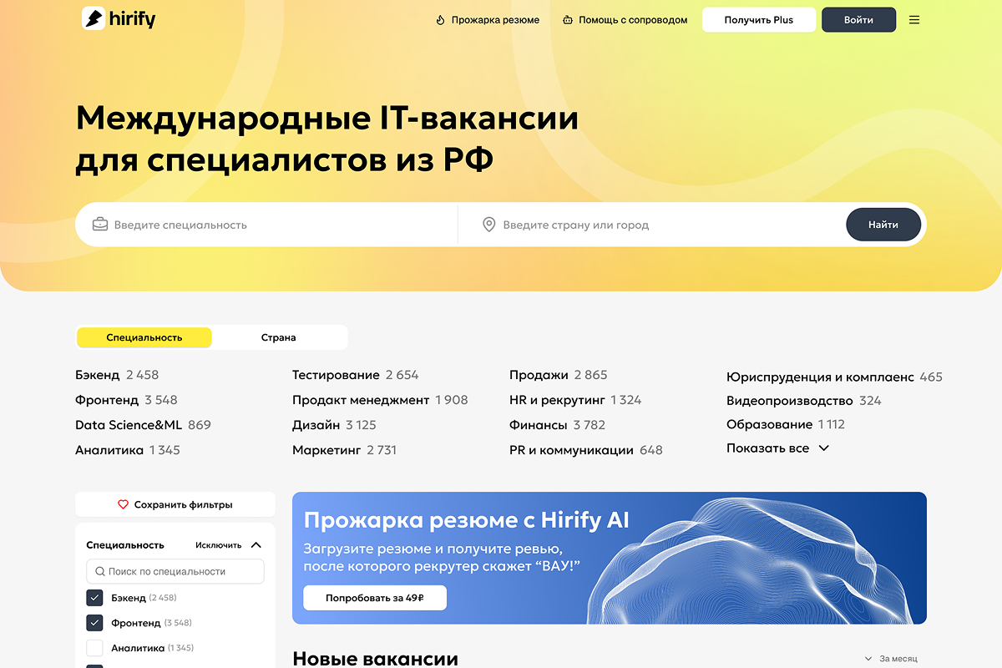The height and width of the screenshot is (668, 1002).
Task: Click the flame icon beside Прожарка резюме
Action: pos(440,20)
